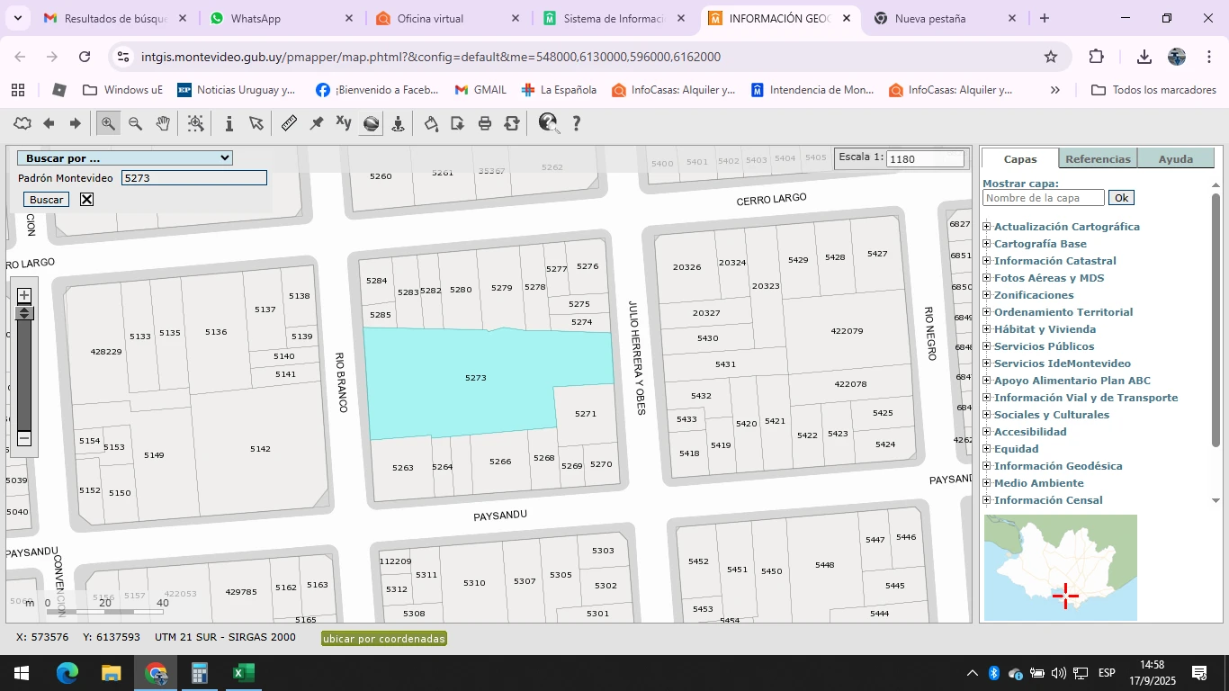The height and width of the screenshot is (691, 1229).
Task: Select the pushpin marker tool
Action: pyautogui.click(x=317, y=123)
